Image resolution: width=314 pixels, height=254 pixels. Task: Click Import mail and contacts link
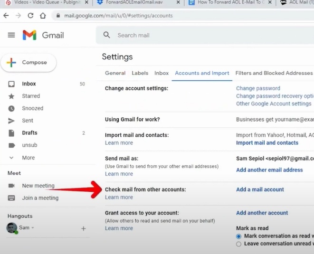click(267, 143)
